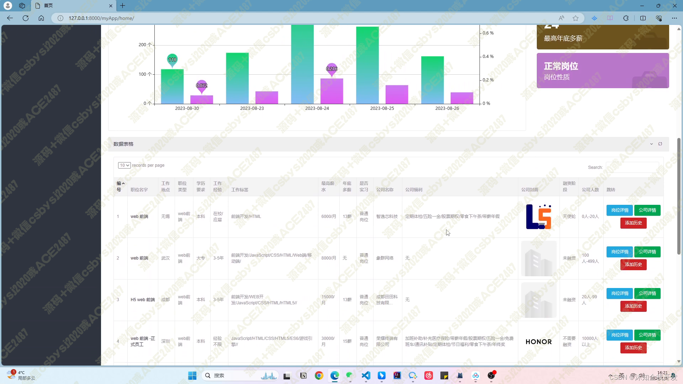Go back with the browser back arrow

(10, 18)
